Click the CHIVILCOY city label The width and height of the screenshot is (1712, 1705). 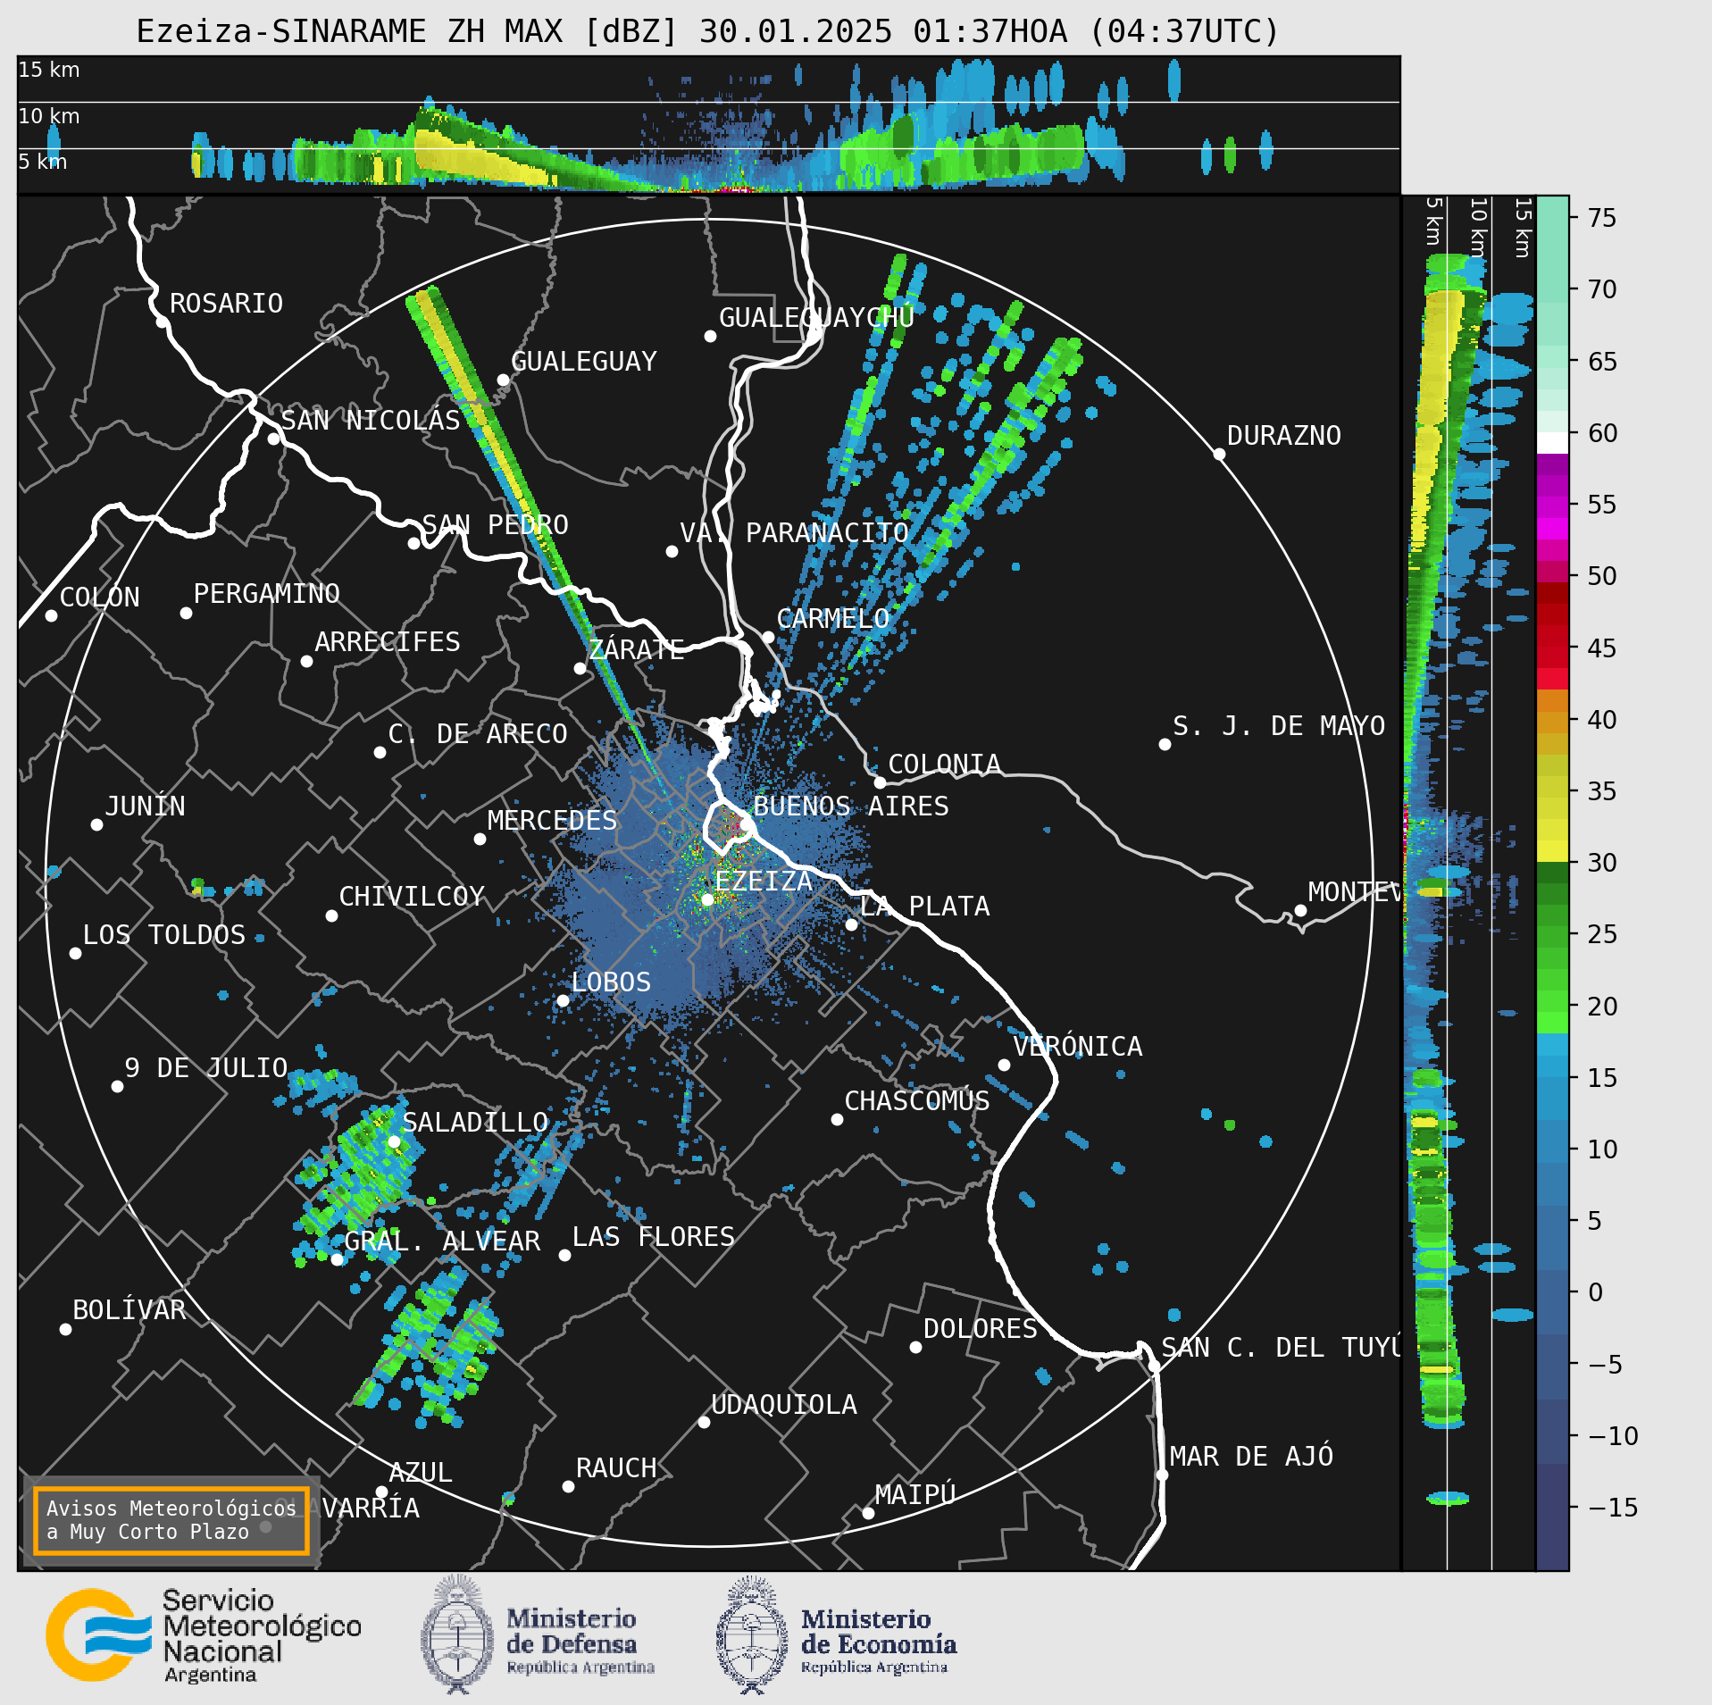[x=411, y=897]
